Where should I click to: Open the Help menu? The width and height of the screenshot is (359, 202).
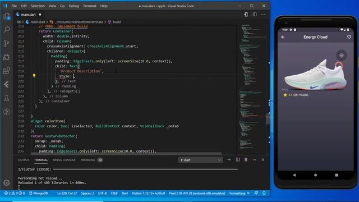(x=104, y=6)
